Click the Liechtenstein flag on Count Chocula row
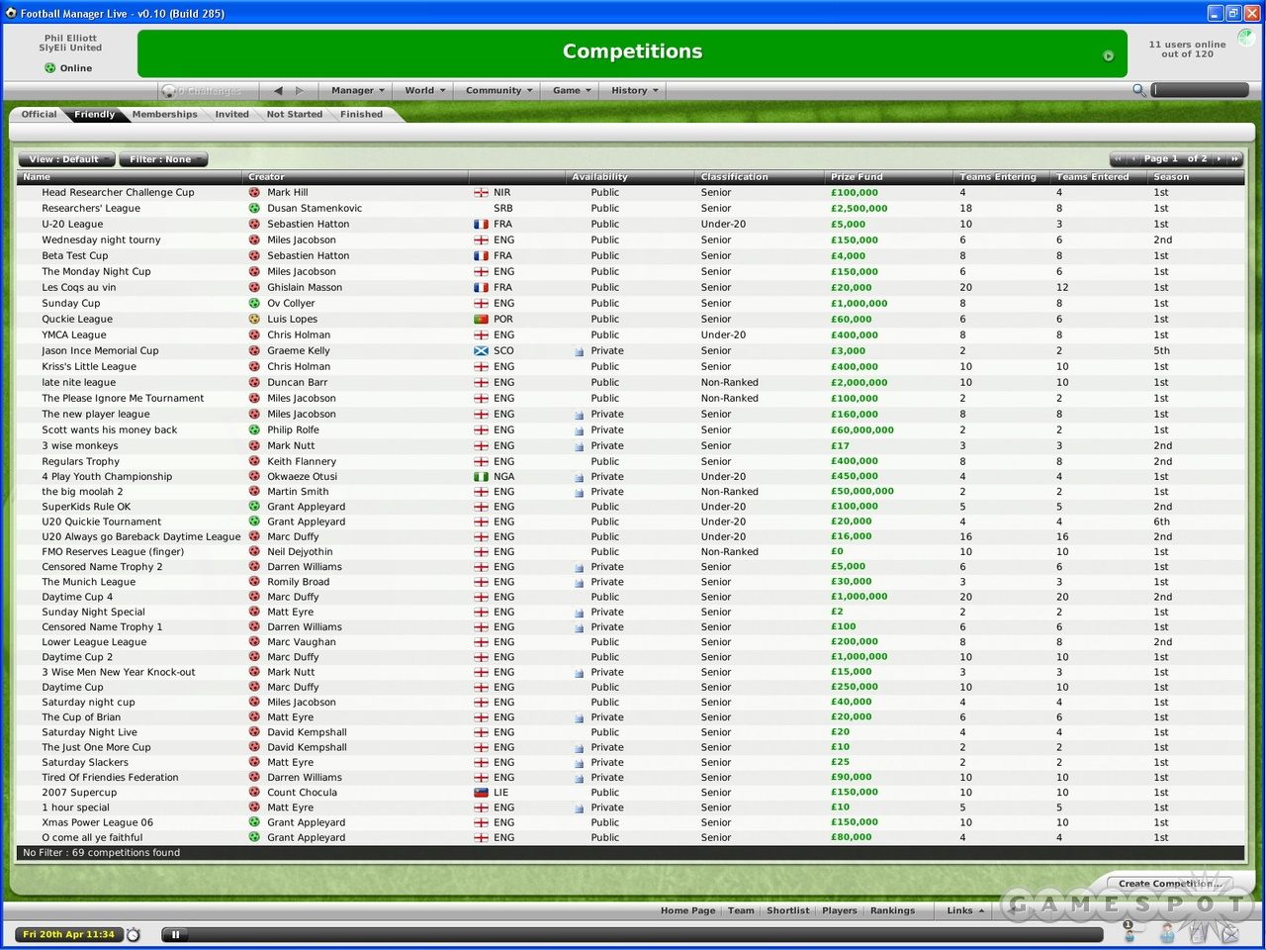Image resolution: width=1266 pixels, height=950 pixels. click(x=482, y=793)
